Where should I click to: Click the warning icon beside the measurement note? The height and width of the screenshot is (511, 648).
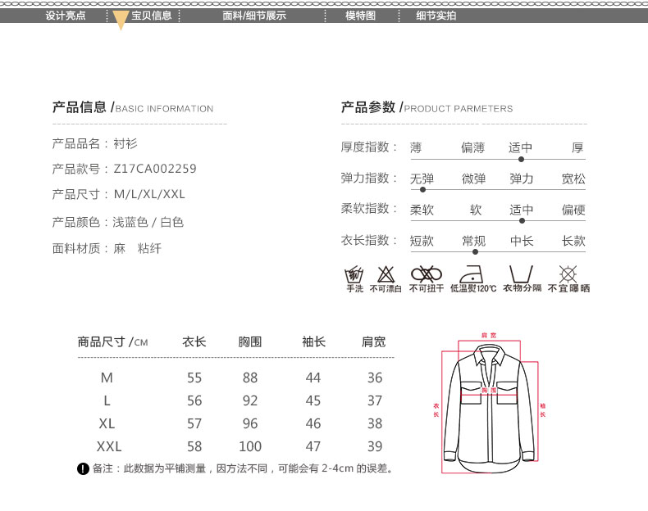[82, 469]
